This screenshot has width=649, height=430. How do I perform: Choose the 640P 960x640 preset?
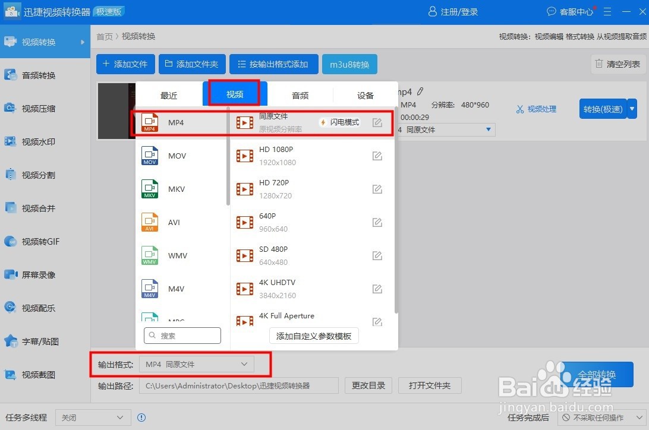click(x=311, y=223)
